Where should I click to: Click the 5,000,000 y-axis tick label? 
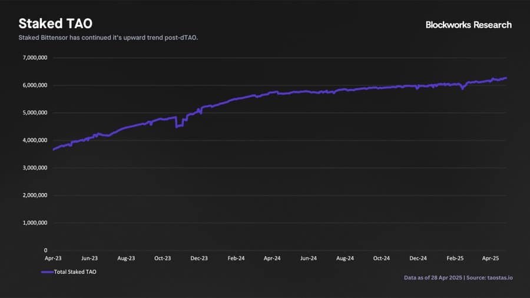tap(35, 113)
